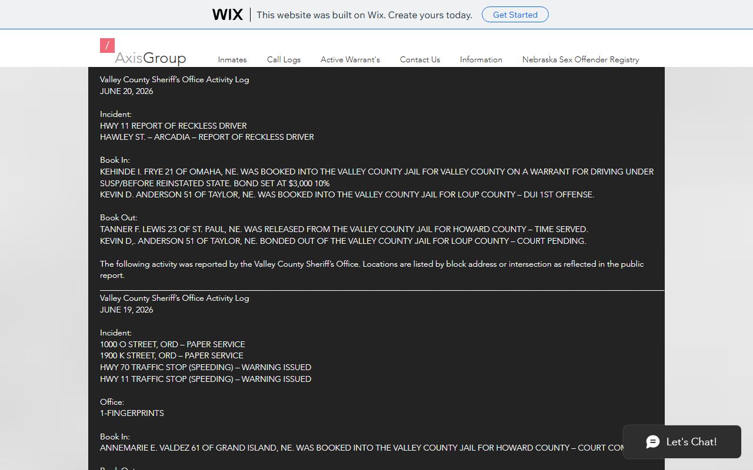Click the chat bubble icon
This screenshot has height=470, width=753.
(x=653, y=442)
